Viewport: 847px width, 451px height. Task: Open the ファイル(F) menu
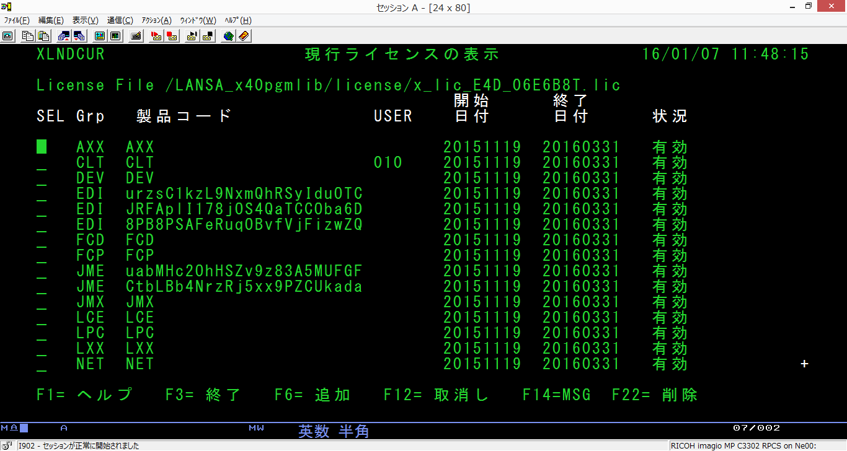[x=17, y=20]
